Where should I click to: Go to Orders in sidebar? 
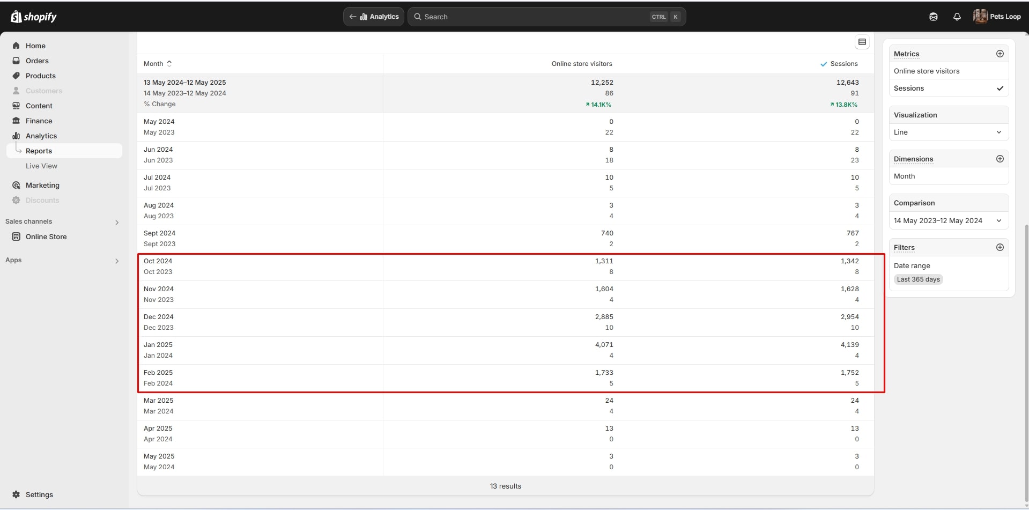(37, 61)
